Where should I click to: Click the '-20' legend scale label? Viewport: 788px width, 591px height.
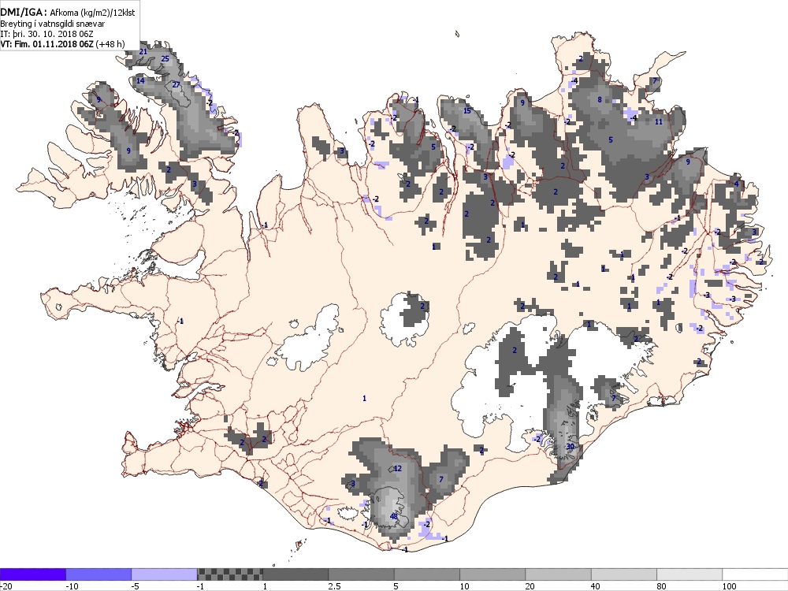coord(6,586)
